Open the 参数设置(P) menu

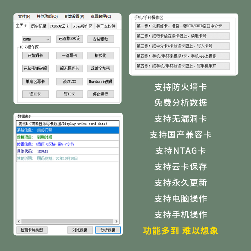pyautogui.click(x=74, y=17)
